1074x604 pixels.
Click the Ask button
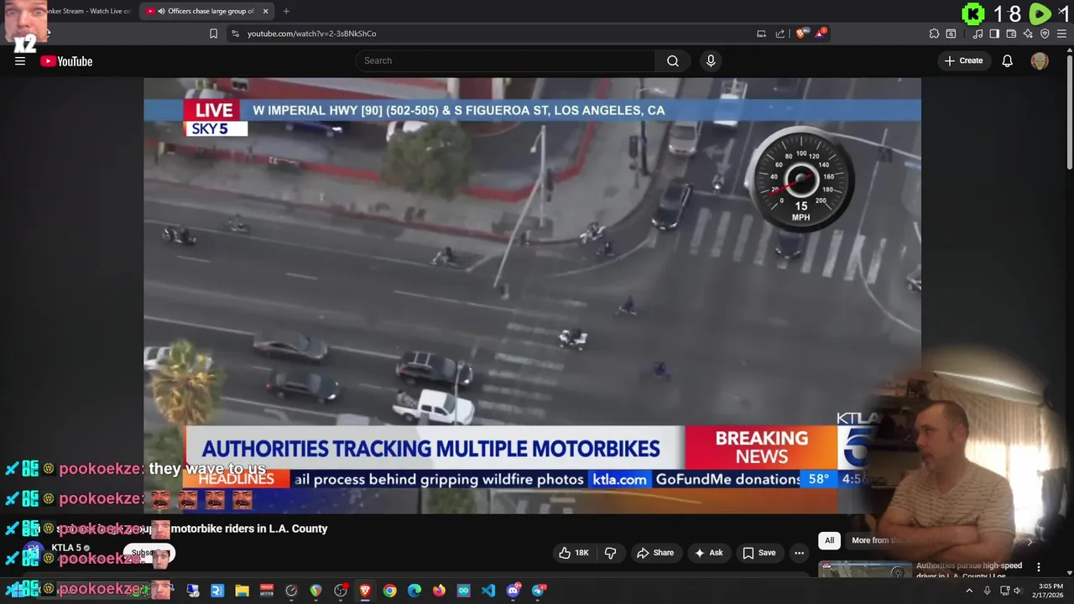709,553
